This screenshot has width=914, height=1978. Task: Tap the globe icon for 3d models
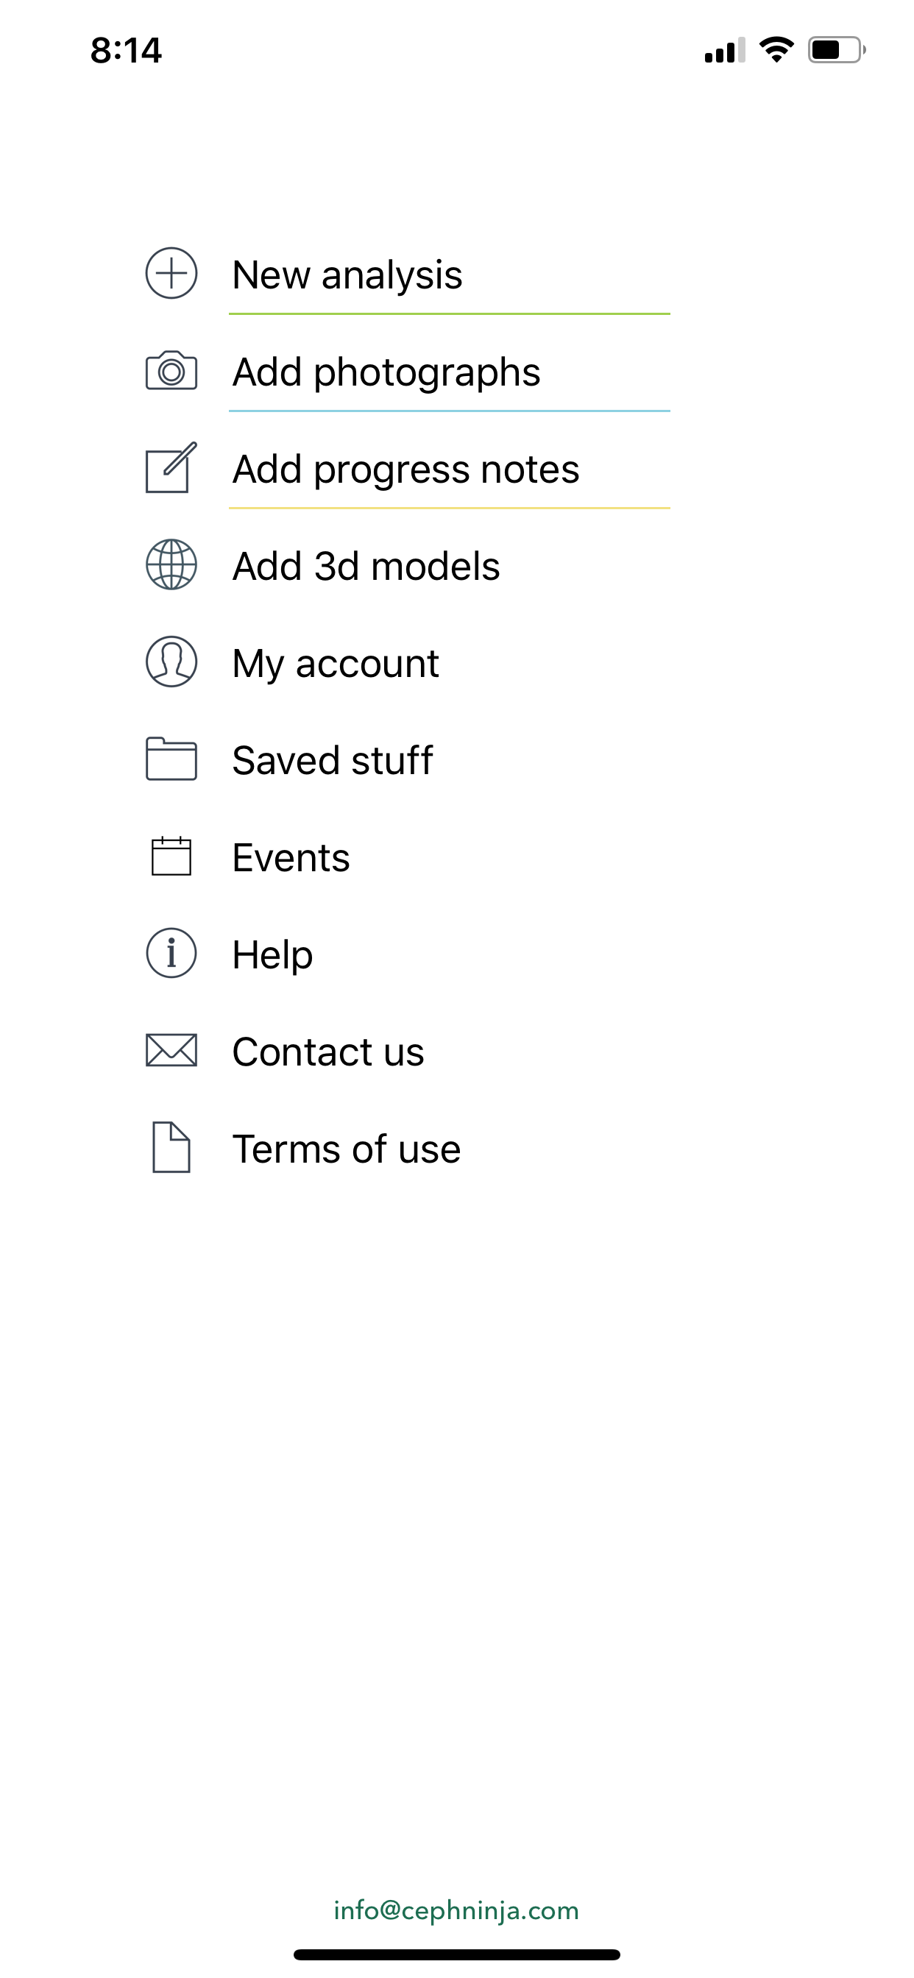(x=171, y=565)
